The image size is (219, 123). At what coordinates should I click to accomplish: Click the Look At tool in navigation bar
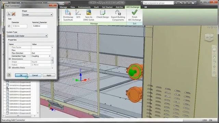(214, 73)
